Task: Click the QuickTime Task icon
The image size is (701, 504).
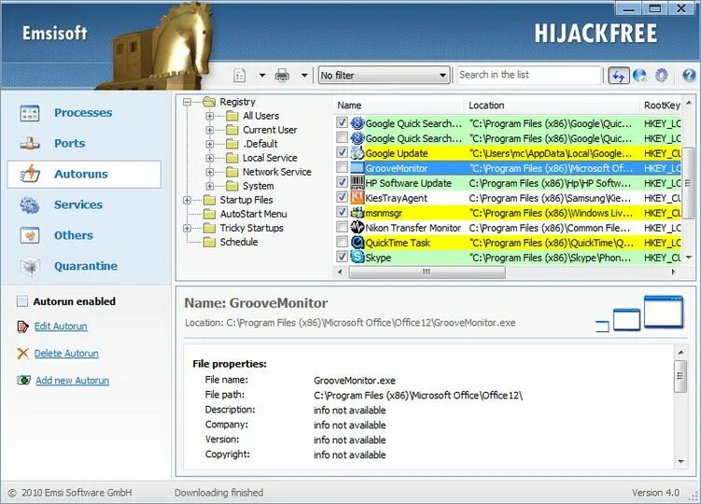Action: coord(358,243)
